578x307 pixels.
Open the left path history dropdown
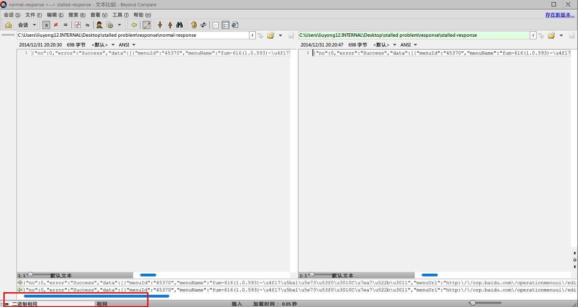coord(252,35)
